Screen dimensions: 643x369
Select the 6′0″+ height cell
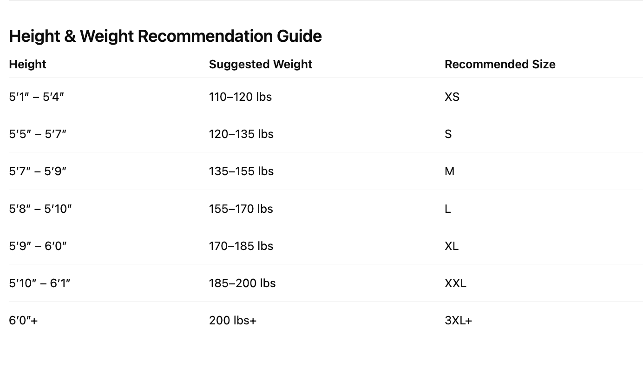click(x=23, y=320)
